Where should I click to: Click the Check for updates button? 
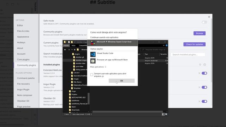(x=195, y=44)
